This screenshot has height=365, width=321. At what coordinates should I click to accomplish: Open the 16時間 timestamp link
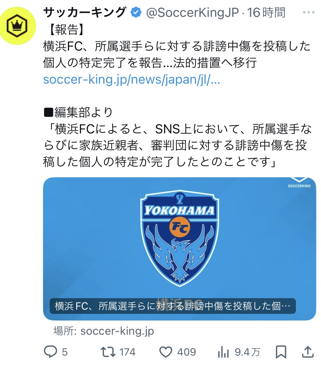(x=266, y=13)
